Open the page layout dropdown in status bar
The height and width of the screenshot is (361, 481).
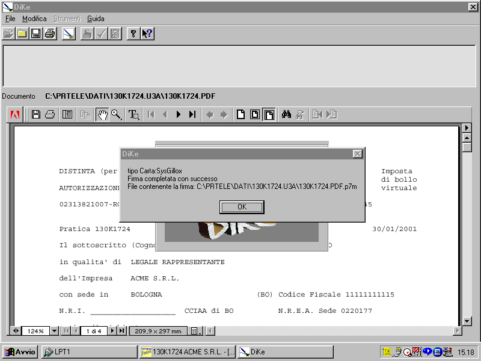[x=195, y=331]
